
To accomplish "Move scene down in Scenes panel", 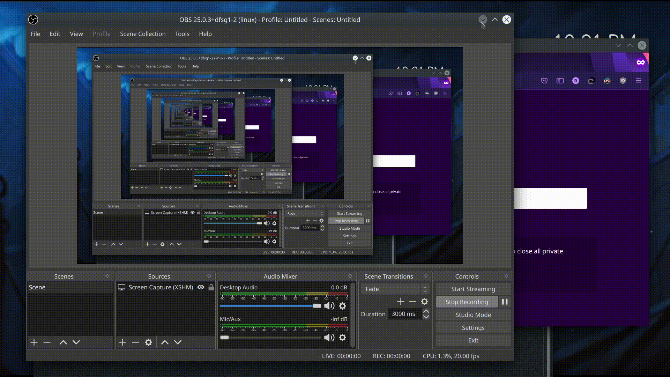I will (76, 342).
